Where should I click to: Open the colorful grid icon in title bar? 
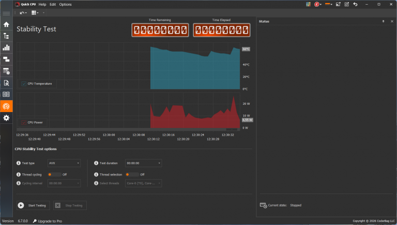[308, 4]
